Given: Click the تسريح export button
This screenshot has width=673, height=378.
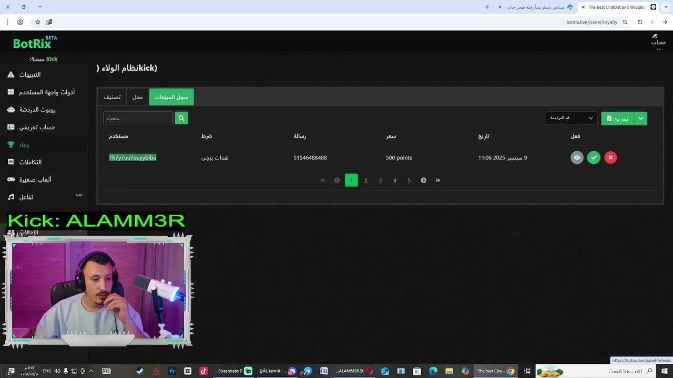Looking at the screenshot, I should tap(617, 119).
